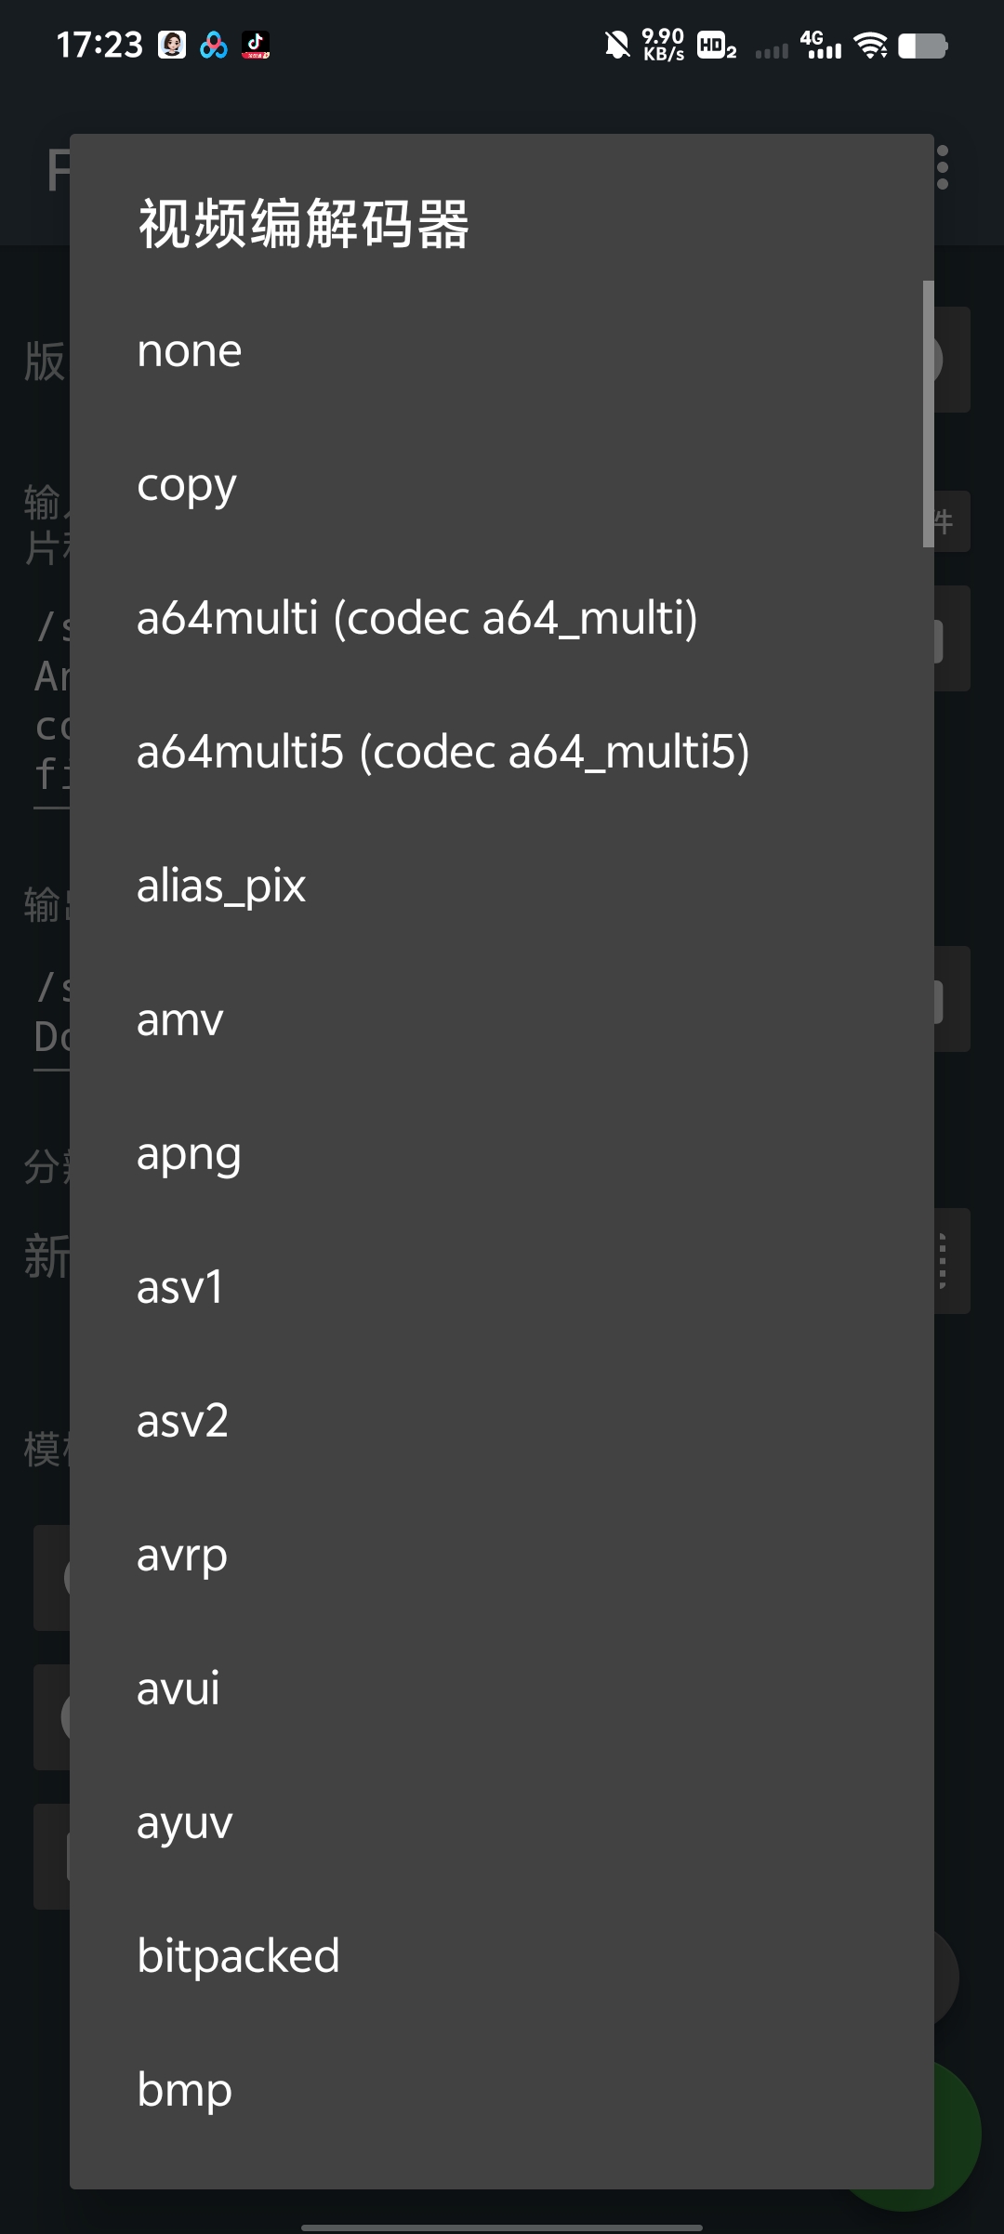Image resolution: width=1004 pixels, height=2234 pixels.
Task: Pick the a64multi5 (codec a64_multi5) entry
Action: 502,753
